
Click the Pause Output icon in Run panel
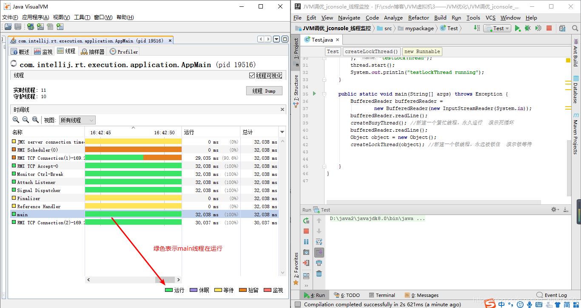pos(306,242)
